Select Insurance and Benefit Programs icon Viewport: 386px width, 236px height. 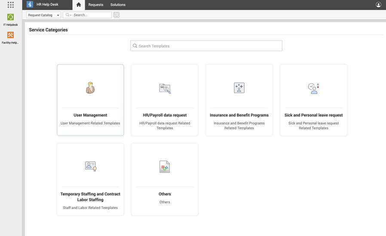point(239,88)
